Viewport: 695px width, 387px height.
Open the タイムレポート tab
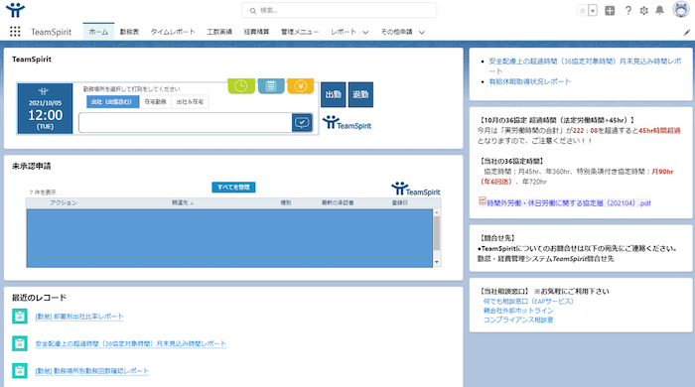[x=173, y=32]
